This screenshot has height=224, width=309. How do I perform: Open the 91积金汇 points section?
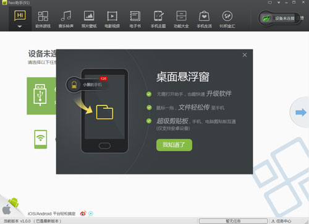[227, 19]
